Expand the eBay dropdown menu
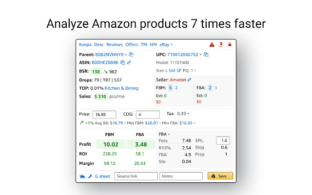Viewport: 312px width, 195px height. 166,45
